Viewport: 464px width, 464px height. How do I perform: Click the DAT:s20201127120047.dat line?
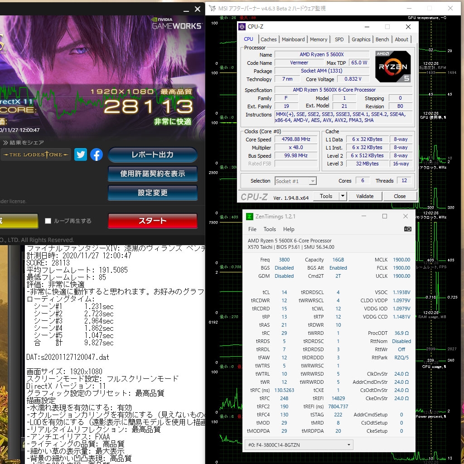[x=68, y=357]
